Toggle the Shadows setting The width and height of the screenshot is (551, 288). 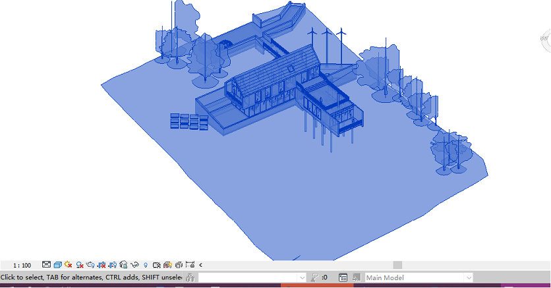[x=80, y=265]
